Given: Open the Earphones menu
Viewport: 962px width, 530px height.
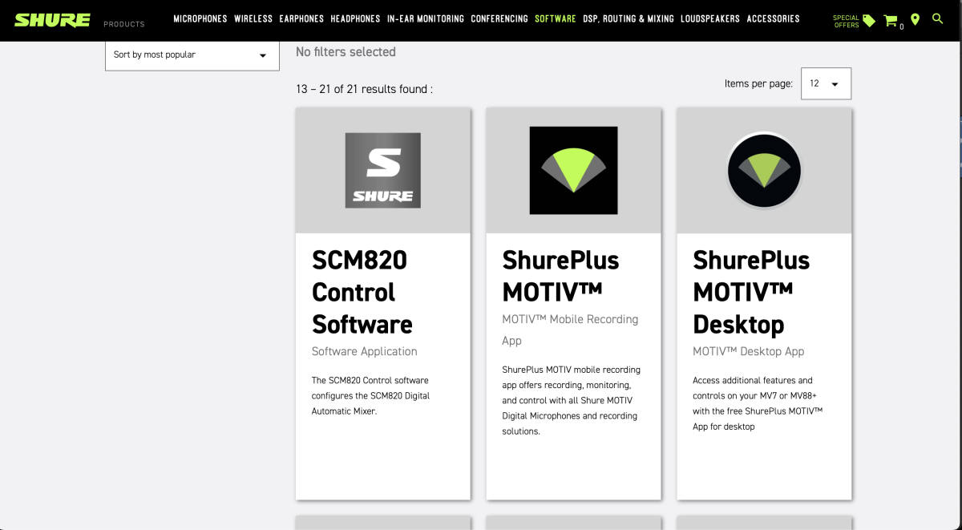Looking at the screenshot, I should pyautogui.click(x=301, y=18).
